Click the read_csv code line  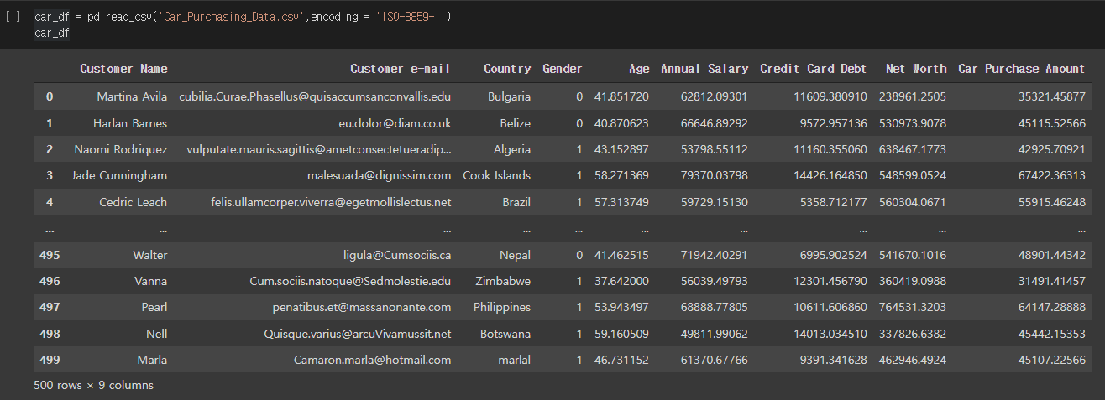coord(243,17)
